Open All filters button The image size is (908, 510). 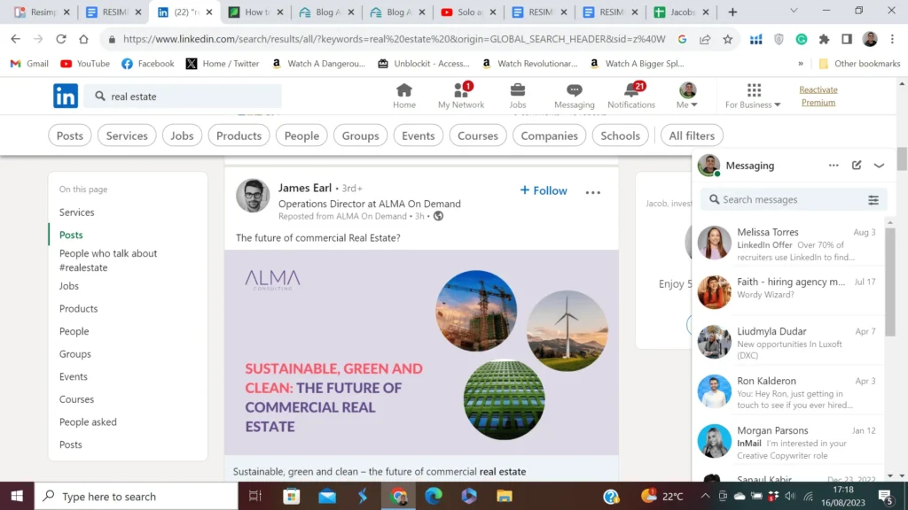pyautogui.click(x=692, y=135)
